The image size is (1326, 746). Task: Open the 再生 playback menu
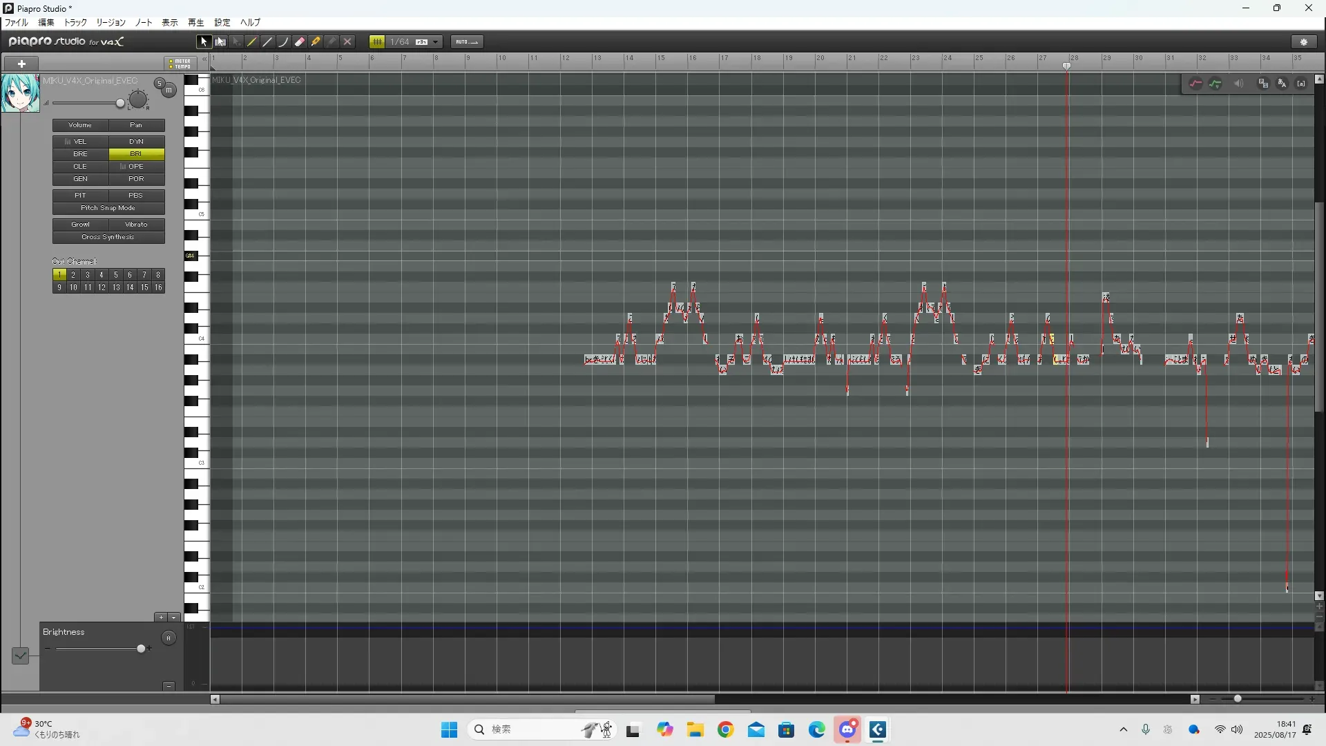click(196, 23)
